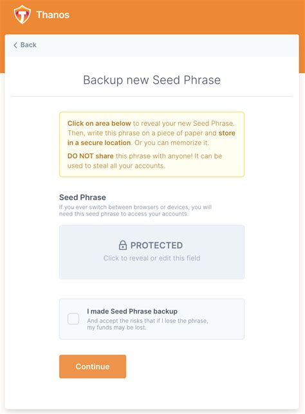Tick the seed phrase backup checkbox
This screenshot has height=414, width=305.
pos(73,319)
